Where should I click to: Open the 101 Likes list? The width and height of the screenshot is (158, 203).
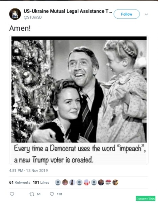click(x=41, y=182)
